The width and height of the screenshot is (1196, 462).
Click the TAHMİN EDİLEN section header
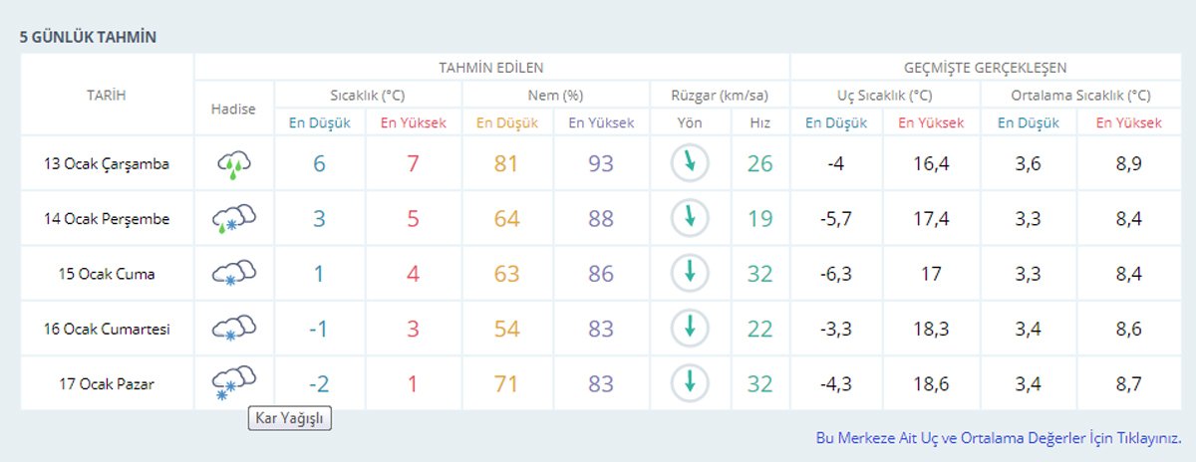[491, 68]
